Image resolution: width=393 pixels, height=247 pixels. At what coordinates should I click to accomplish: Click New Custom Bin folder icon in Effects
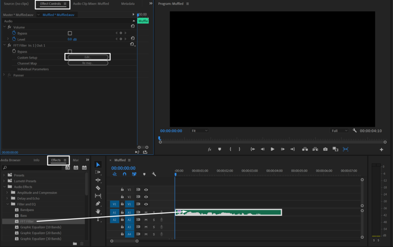[75, 244]
